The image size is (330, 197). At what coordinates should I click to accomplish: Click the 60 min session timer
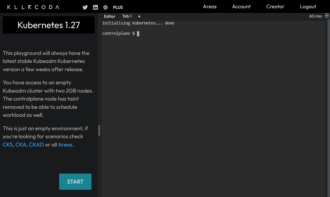click(x=315, y=16)
